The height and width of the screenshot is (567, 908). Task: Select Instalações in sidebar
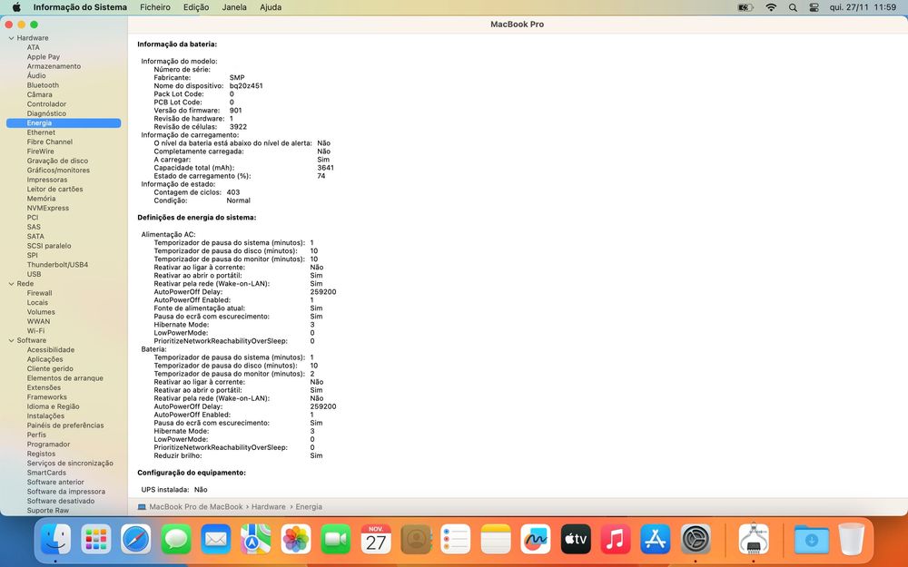tap(45, 416)
